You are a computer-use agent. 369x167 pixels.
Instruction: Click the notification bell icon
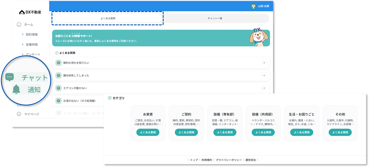[x=16, y=90]
